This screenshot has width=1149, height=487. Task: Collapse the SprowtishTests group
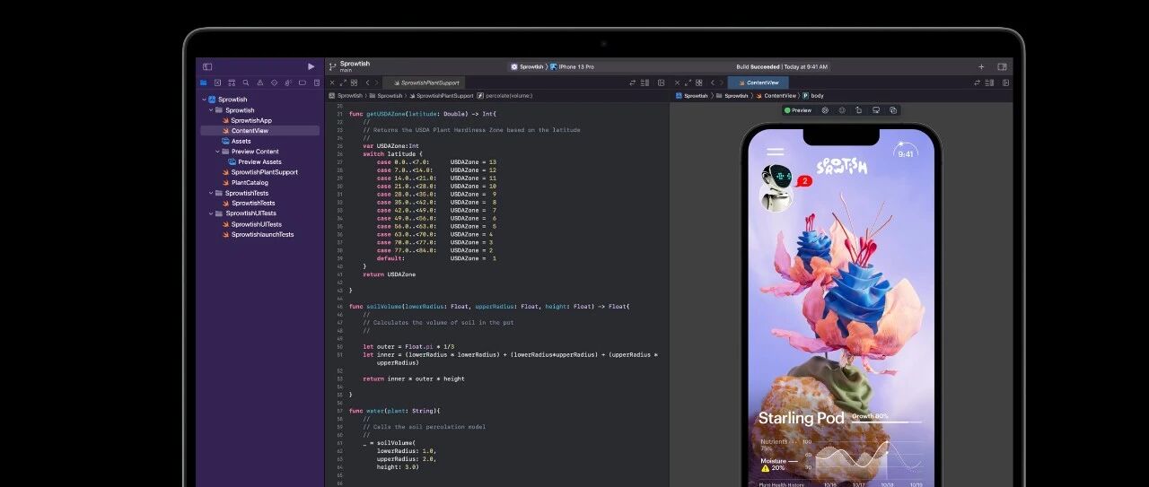point(211,193)
